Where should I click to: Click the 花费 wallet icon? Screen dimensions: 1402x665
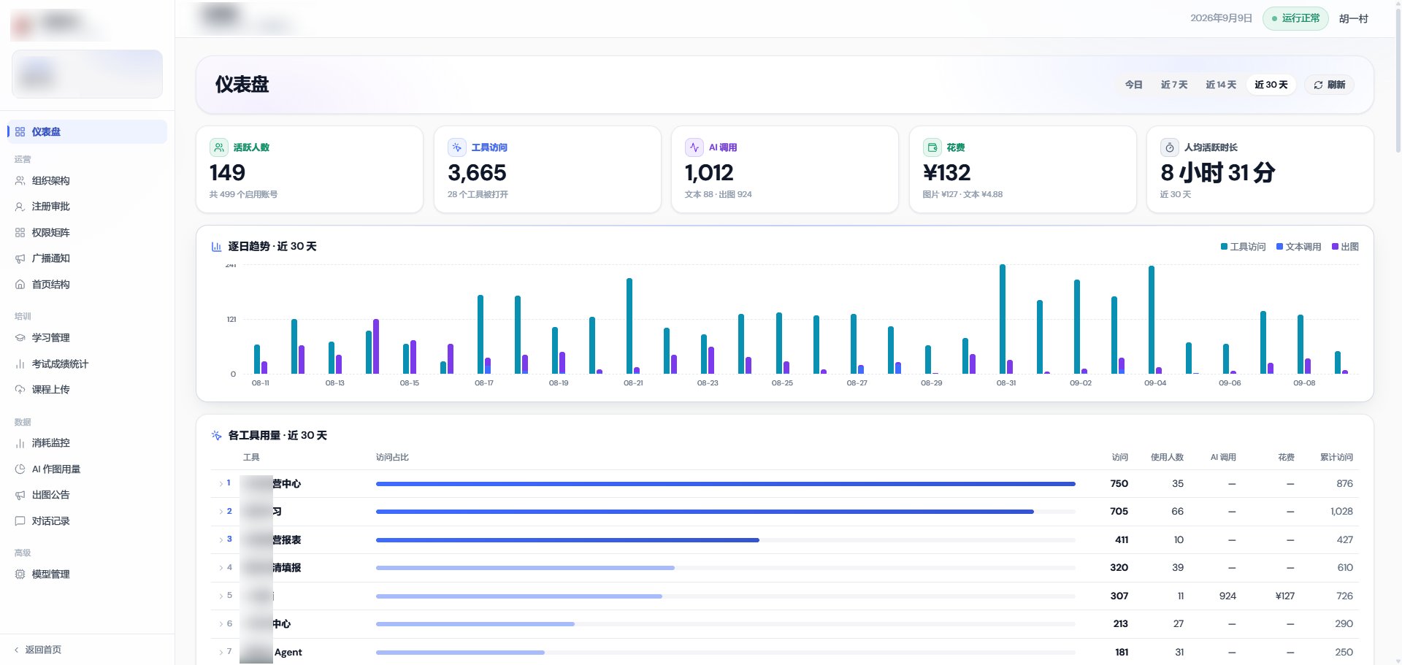[932, 147]
